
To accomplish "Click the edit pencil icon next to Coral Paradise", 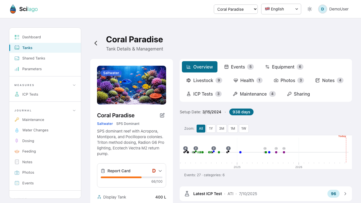I will coord(162,115).
